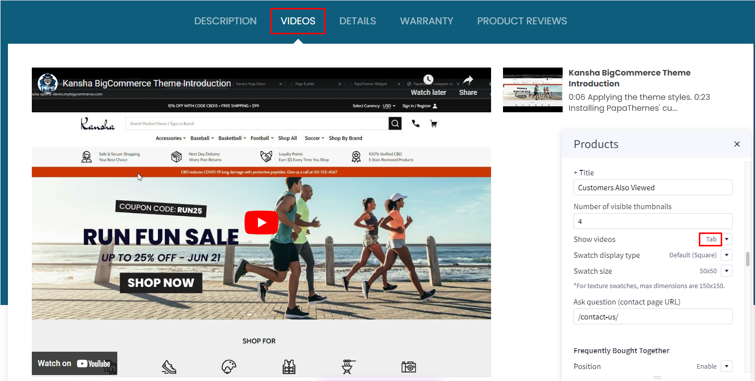Image resolution: width=755 pixels, height=381 pixels.
Task: Open the Videos tab
Action: 298,21
